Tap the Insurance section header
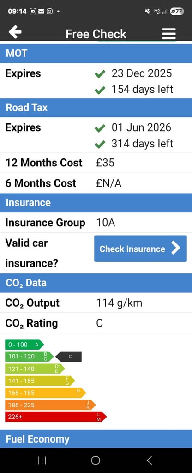Image resolution: width=192 pixels, height=473 pixels. 96,202
